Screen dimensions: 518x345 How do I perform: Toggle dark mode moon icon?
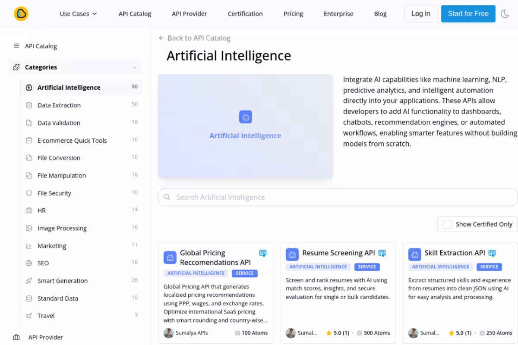[505, 14]
